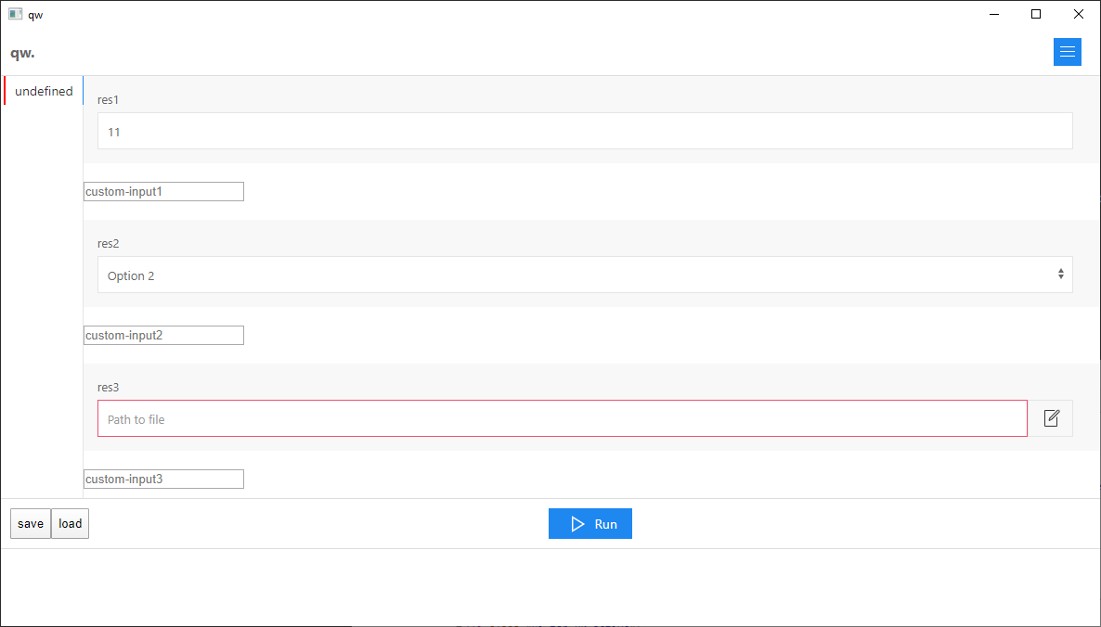Viewport: 1101px width, 627px height.
Task: Click the custom-input1 text box
Action: click(163, 192)
